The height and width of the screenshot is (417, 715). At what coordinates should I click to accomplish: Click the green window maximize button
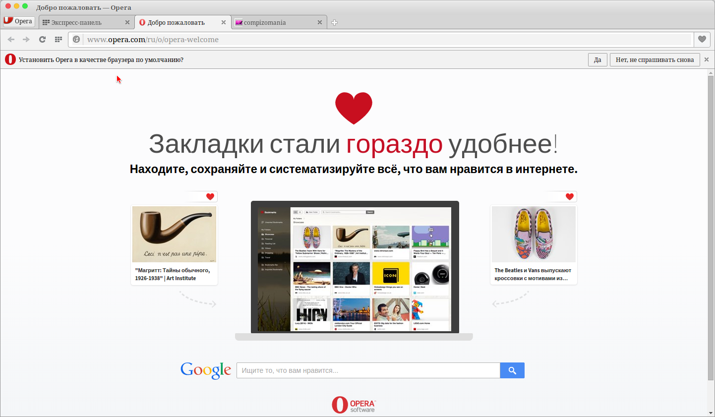coord(25,6)
